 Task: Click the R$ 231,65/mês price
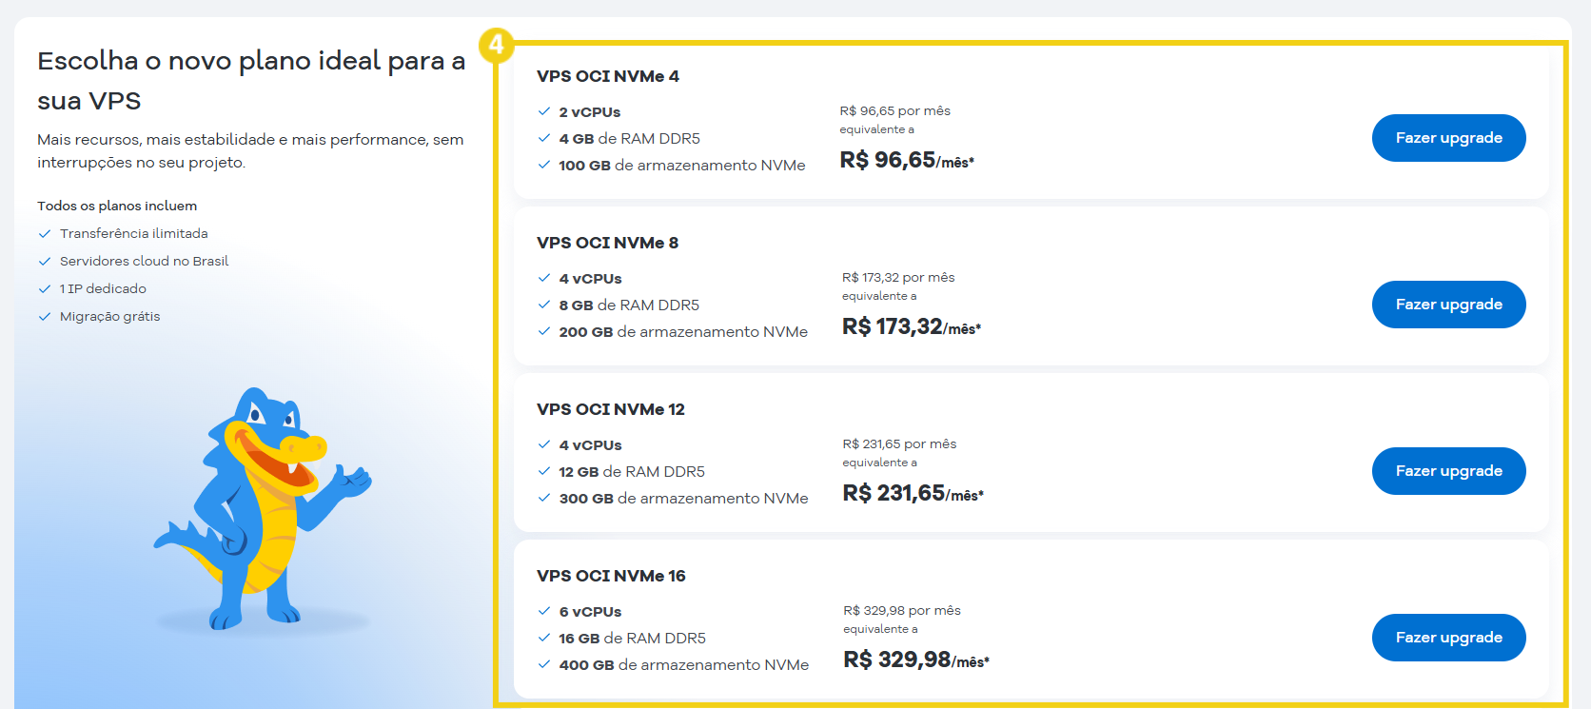click(x=913, y=493)
